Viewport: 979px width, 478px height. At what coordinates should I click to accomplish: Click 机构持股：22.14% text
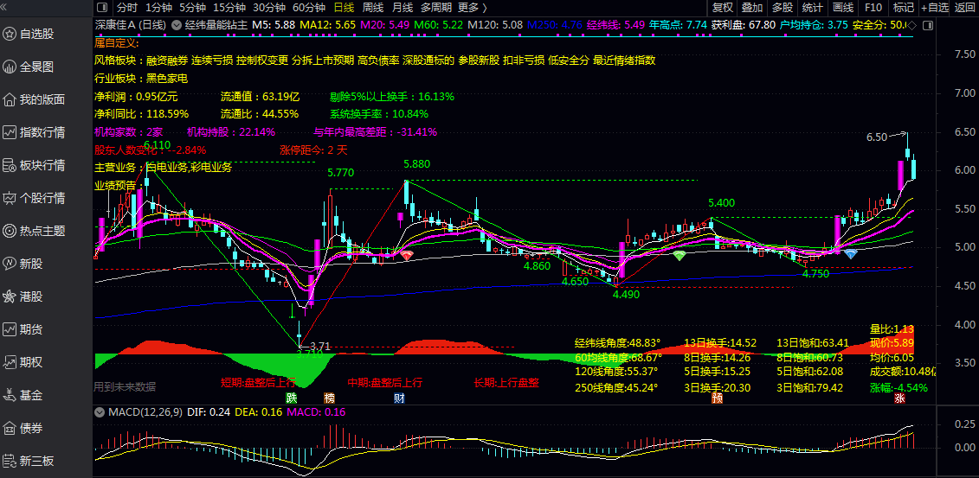[231, 132]
